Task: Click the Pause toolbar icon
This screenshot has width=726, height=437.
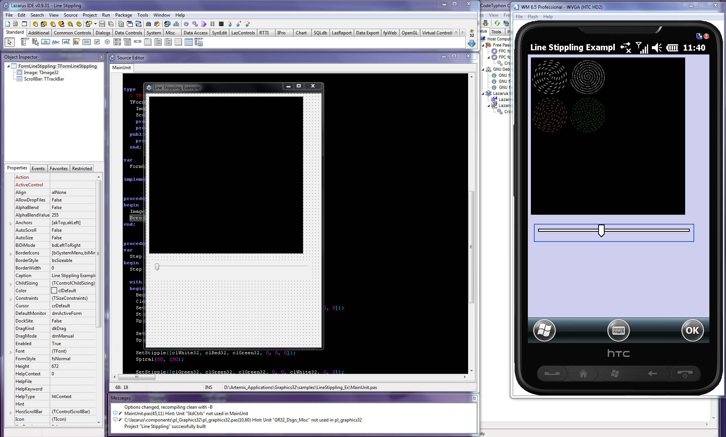Action: pyautogui.click(x=213, y=24)
